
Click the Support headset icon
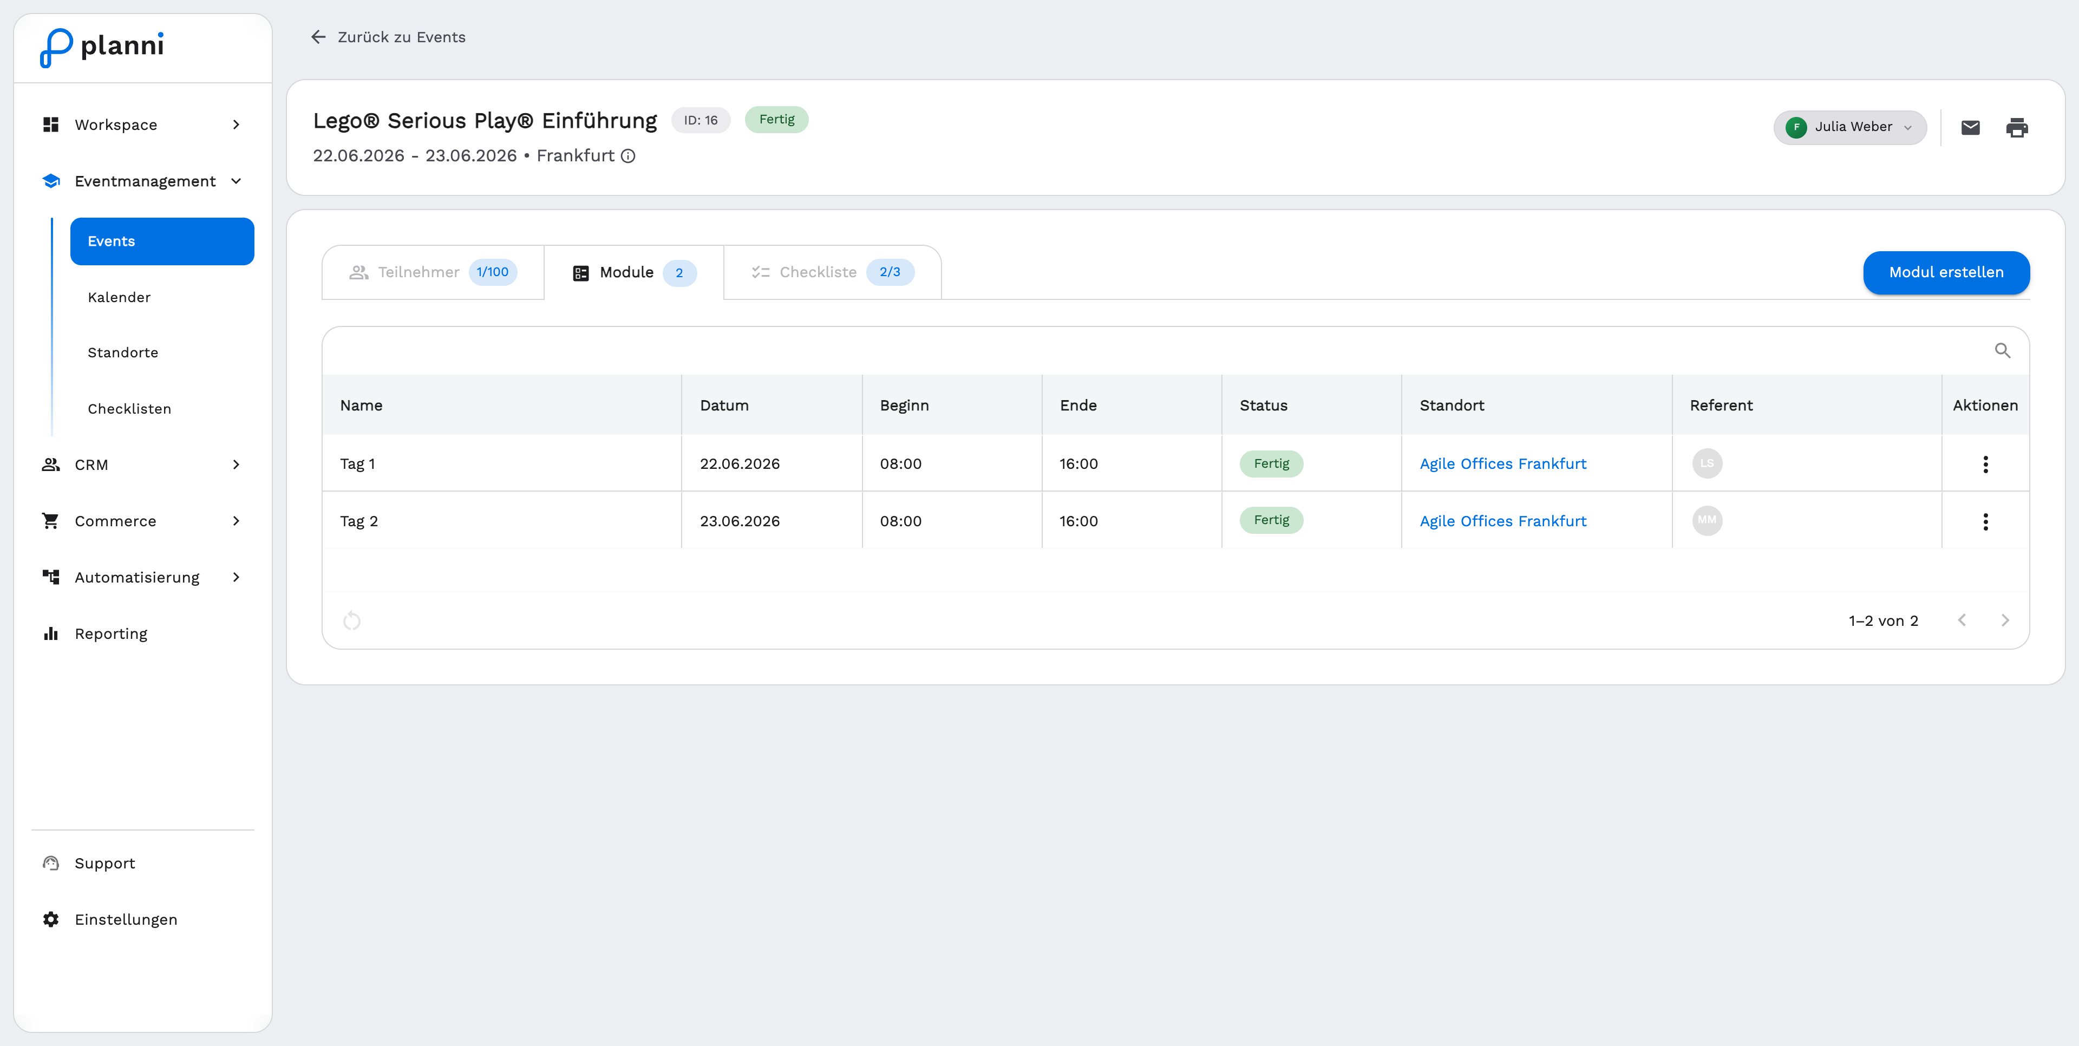(x=51, y=864)
